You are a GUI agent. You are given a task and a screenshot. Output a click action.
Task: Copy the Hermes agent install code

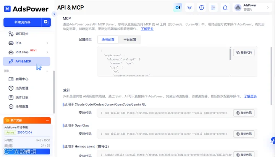click(x=244, y=155)
